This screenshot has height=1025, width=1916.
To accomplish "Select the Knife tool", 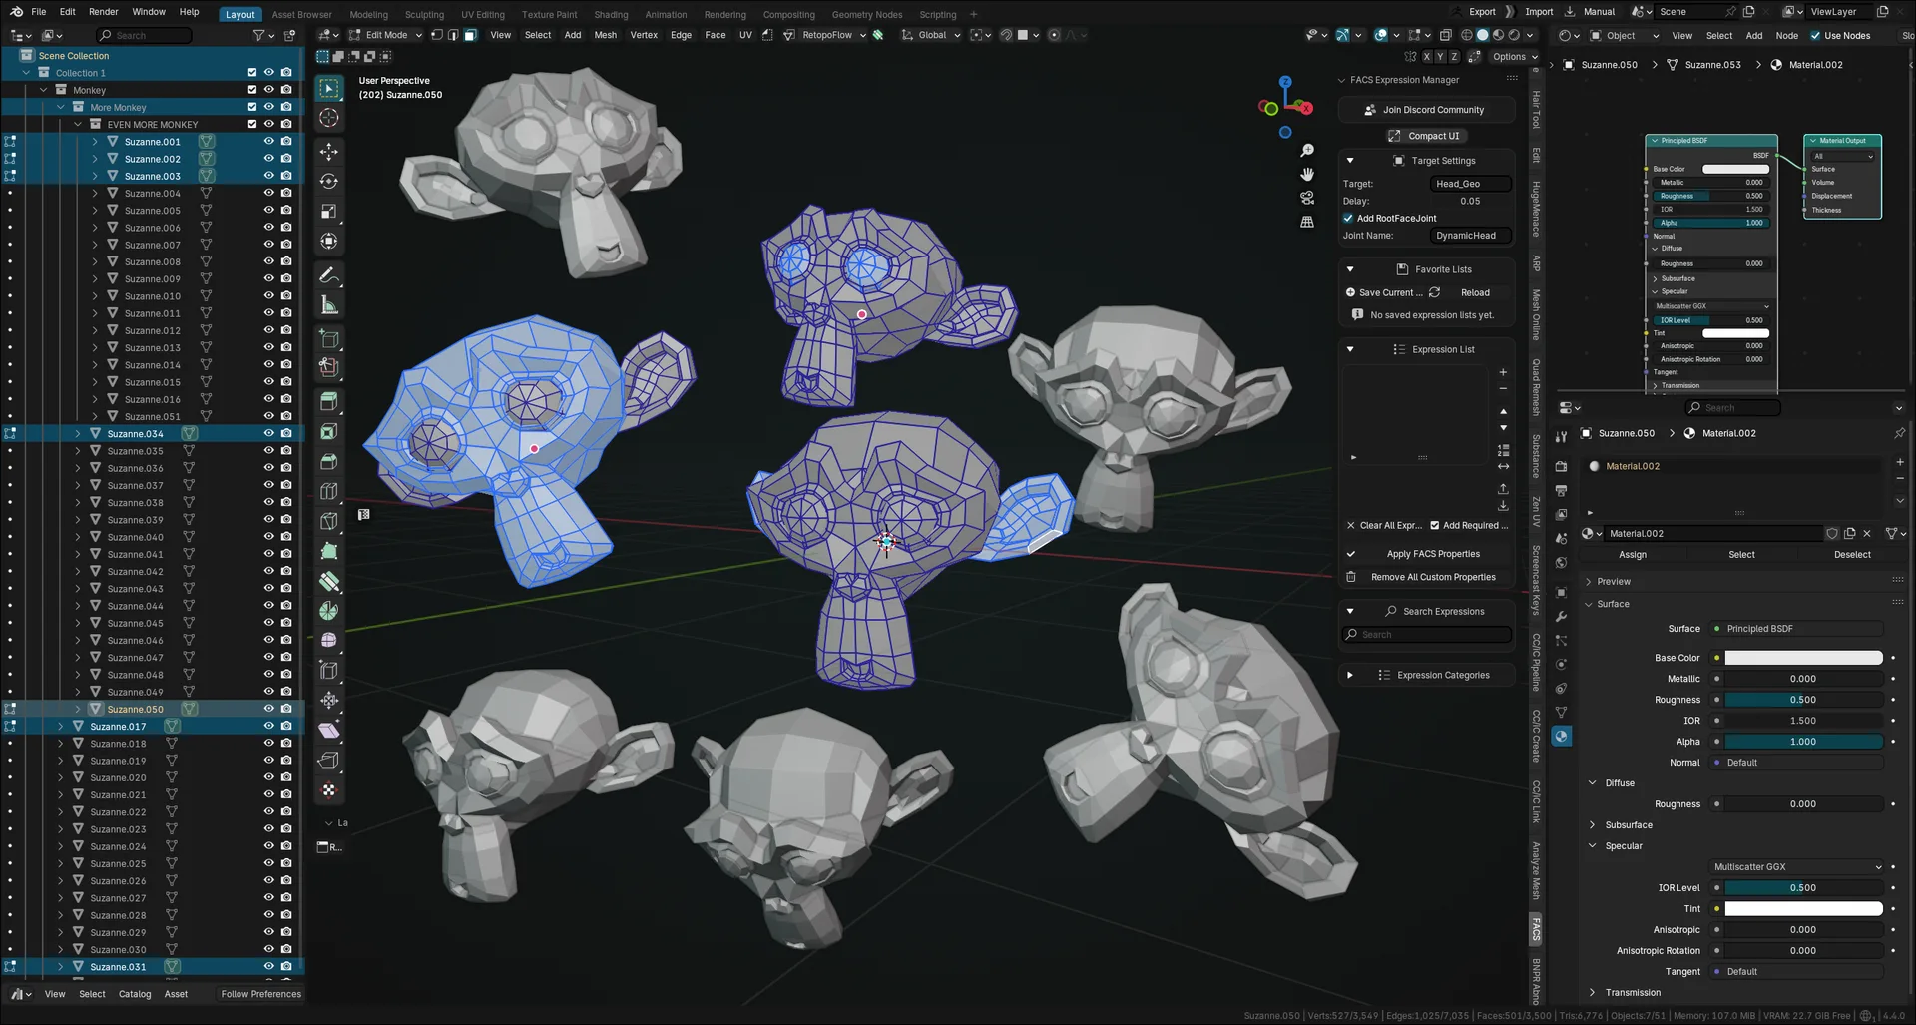I will click(x=329, y=521).
